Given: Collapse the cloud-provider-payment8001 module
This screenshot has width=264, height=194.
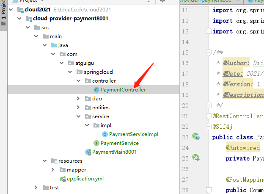Looking at the screenshot, I should 19,18.
